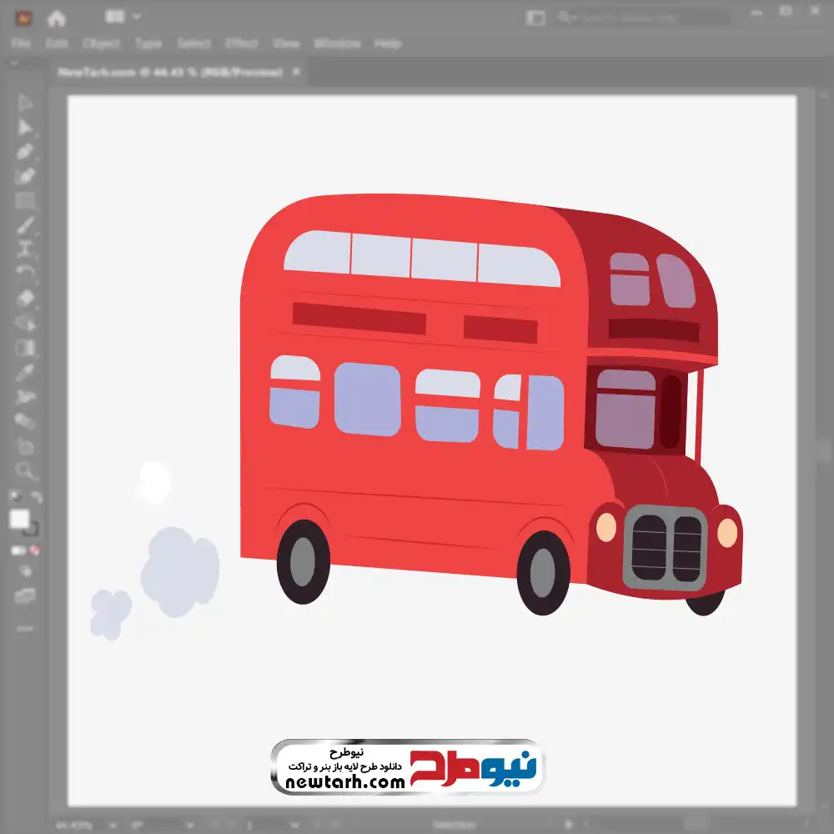Viewport: 834px width, 834px height.
Task: Open the Effect menu
Action: 241,43
